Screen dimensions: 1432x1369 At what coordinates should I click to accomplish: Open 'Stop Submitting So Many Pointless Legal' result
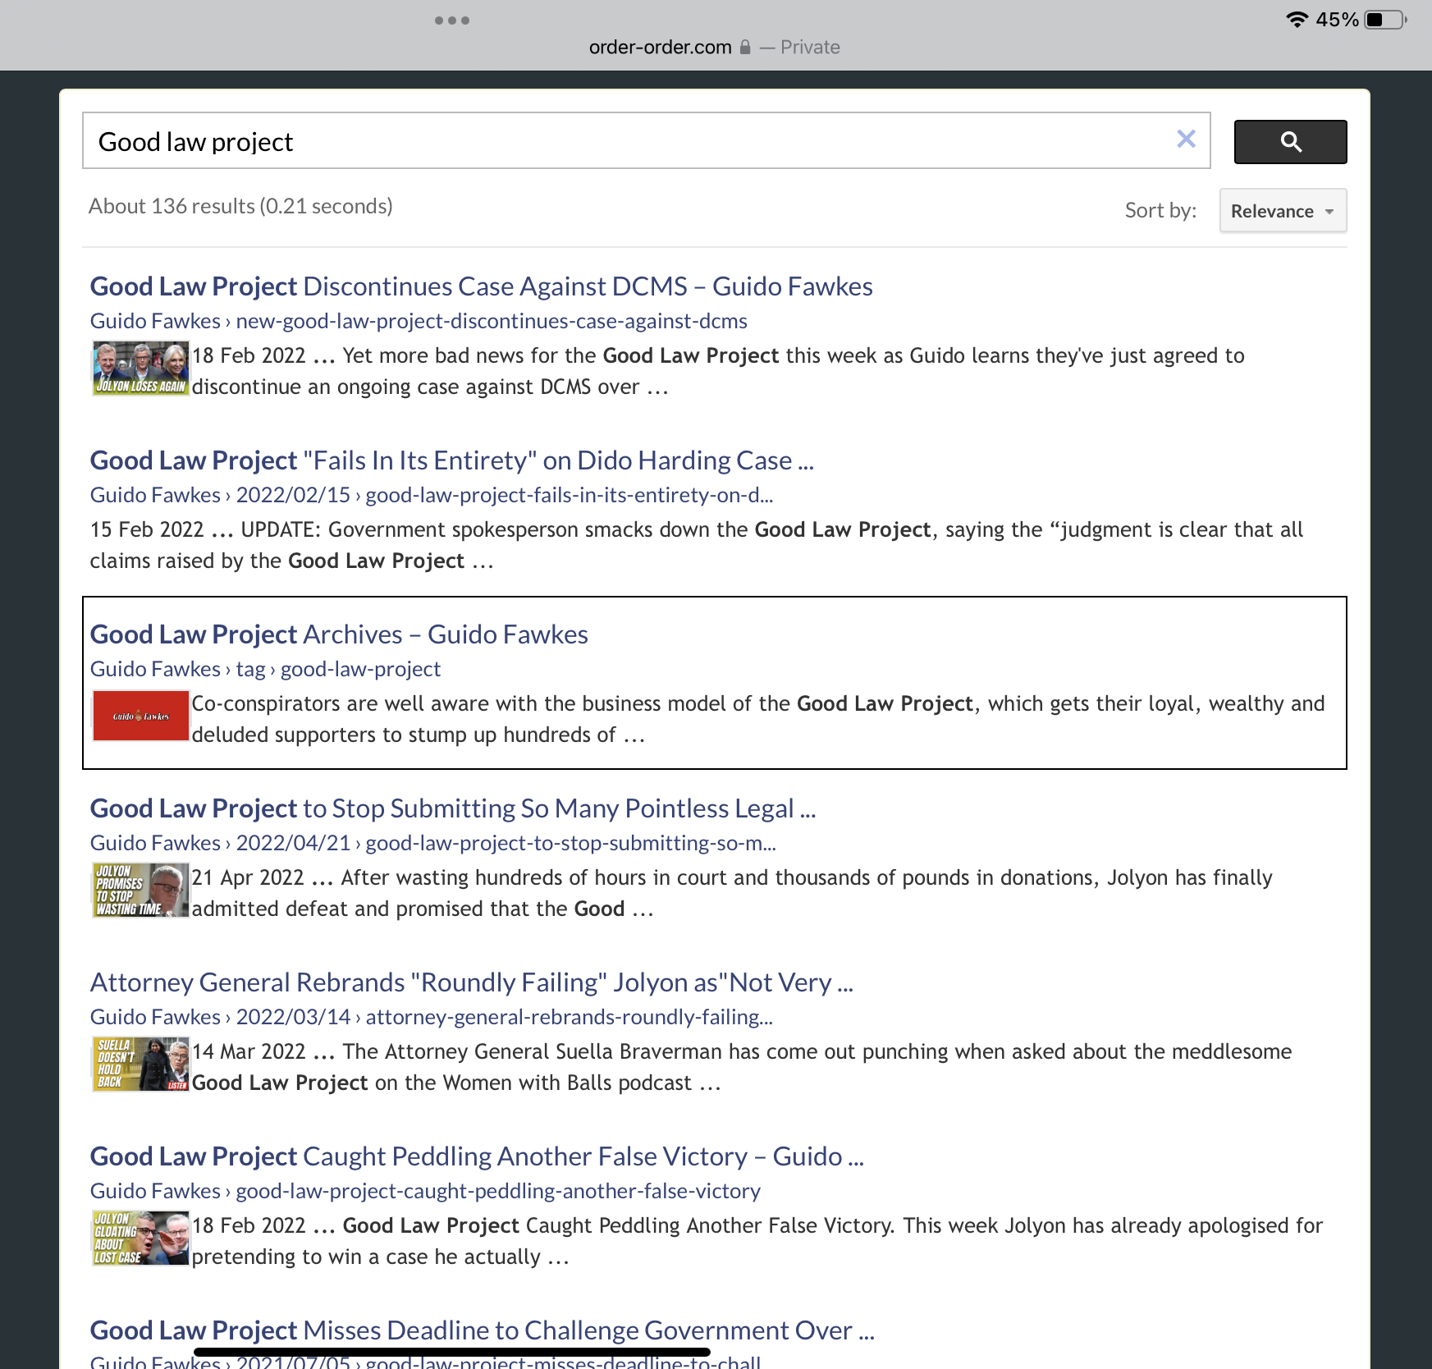[x=452, y=808]
